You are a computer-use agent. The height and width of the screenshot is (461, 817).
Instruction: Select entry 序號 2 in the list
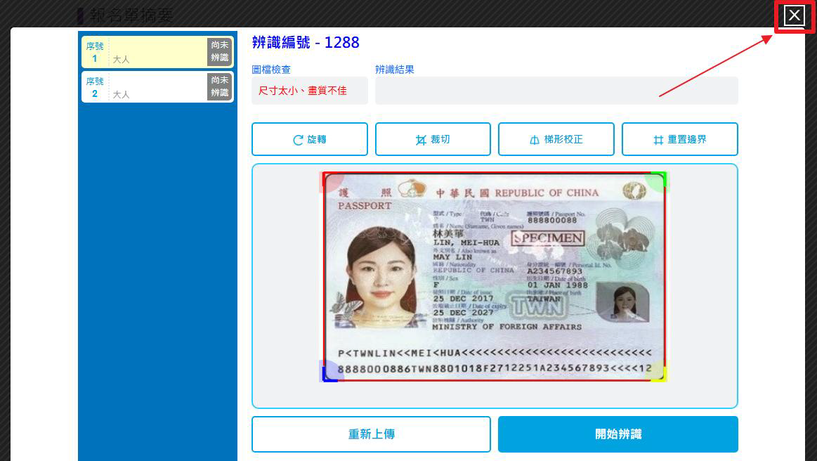(144, 87)
